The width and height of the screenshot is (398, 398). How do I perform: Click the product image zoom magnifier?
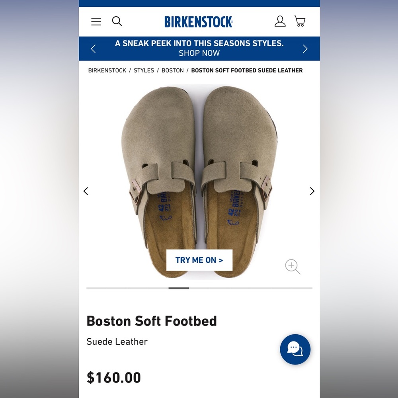click(293, 266)
